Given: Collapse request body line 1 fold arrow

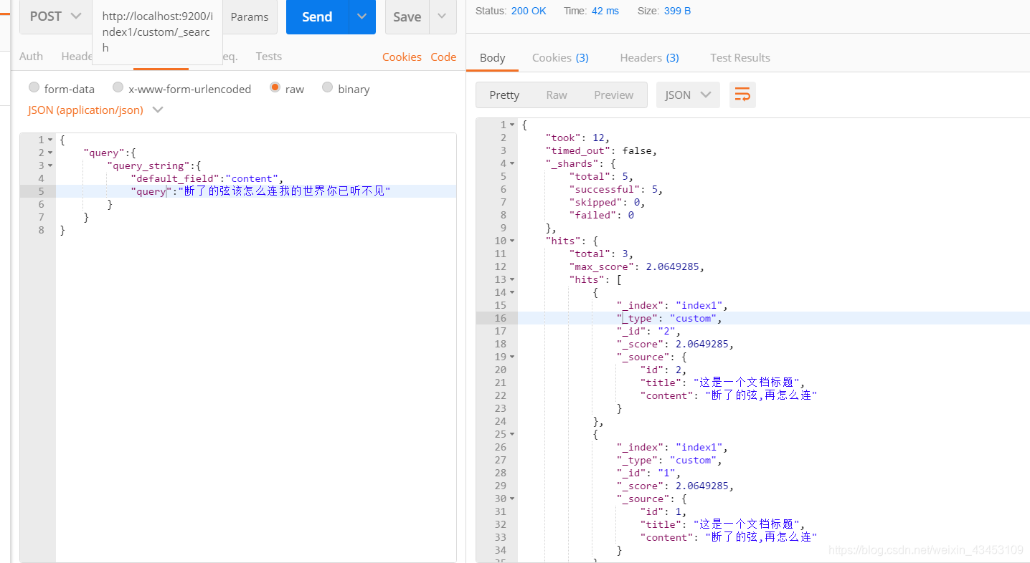Looking at the screenshot, I should tap(50, 140).
